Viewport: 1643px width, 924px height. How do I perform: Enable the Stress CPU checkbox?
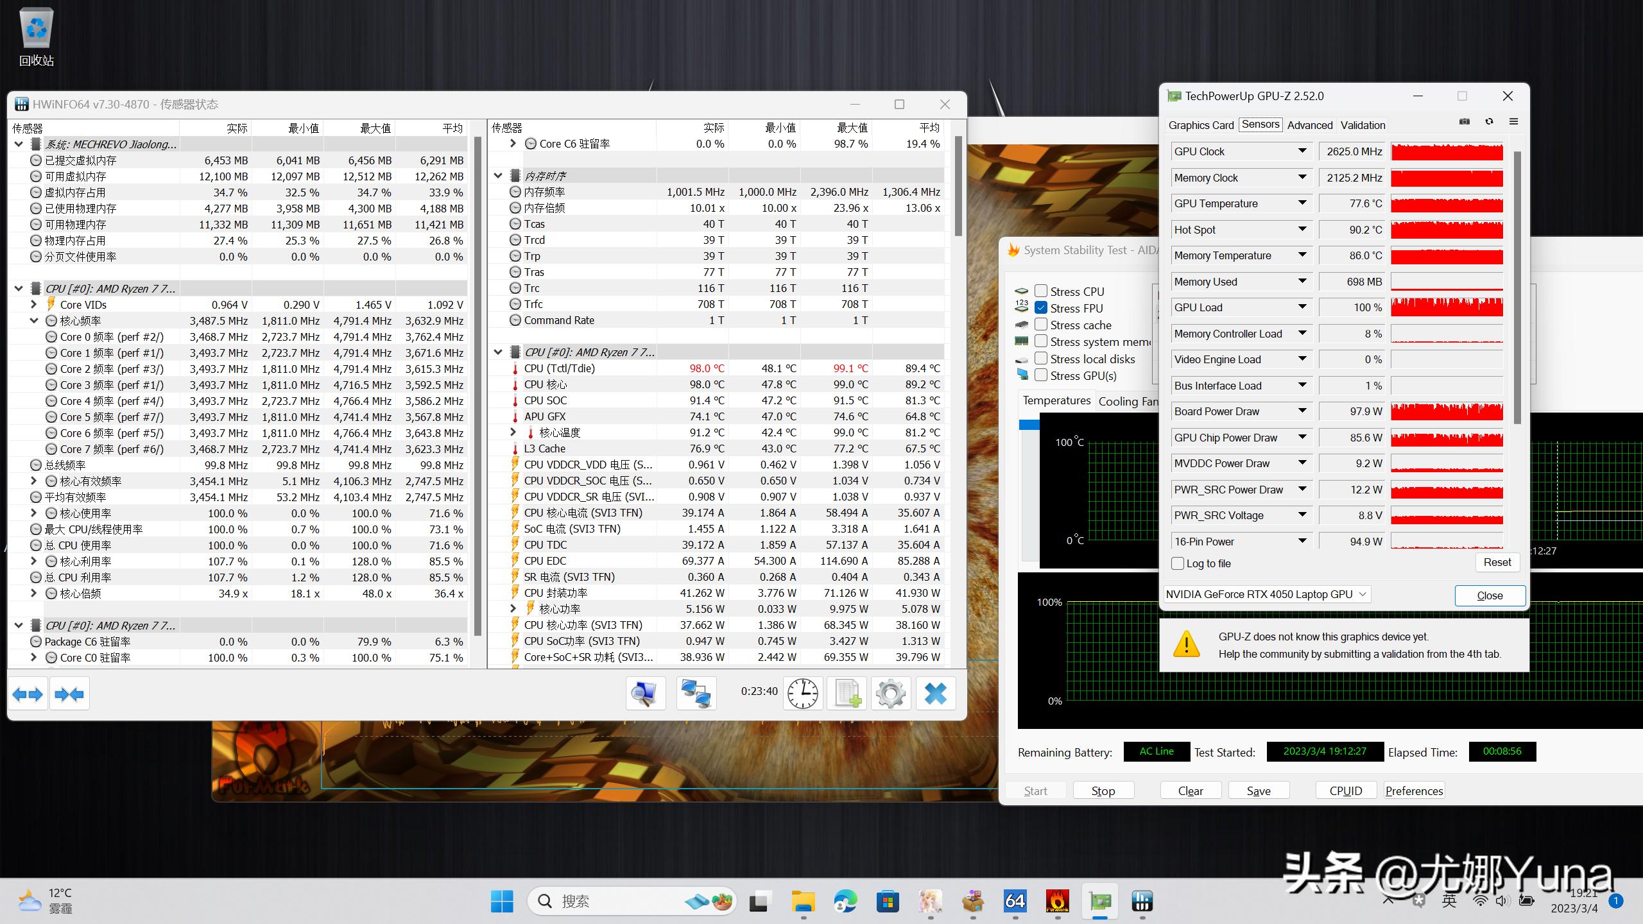(1041, 291)
